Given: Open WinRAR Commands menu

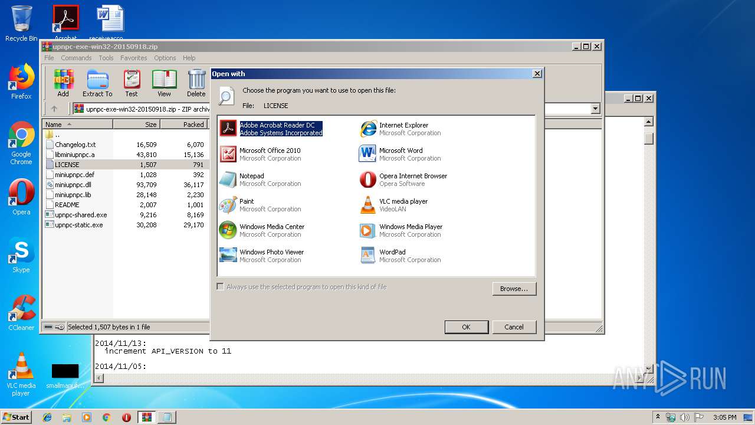Looking at the screenshot, I should point(76,58).
